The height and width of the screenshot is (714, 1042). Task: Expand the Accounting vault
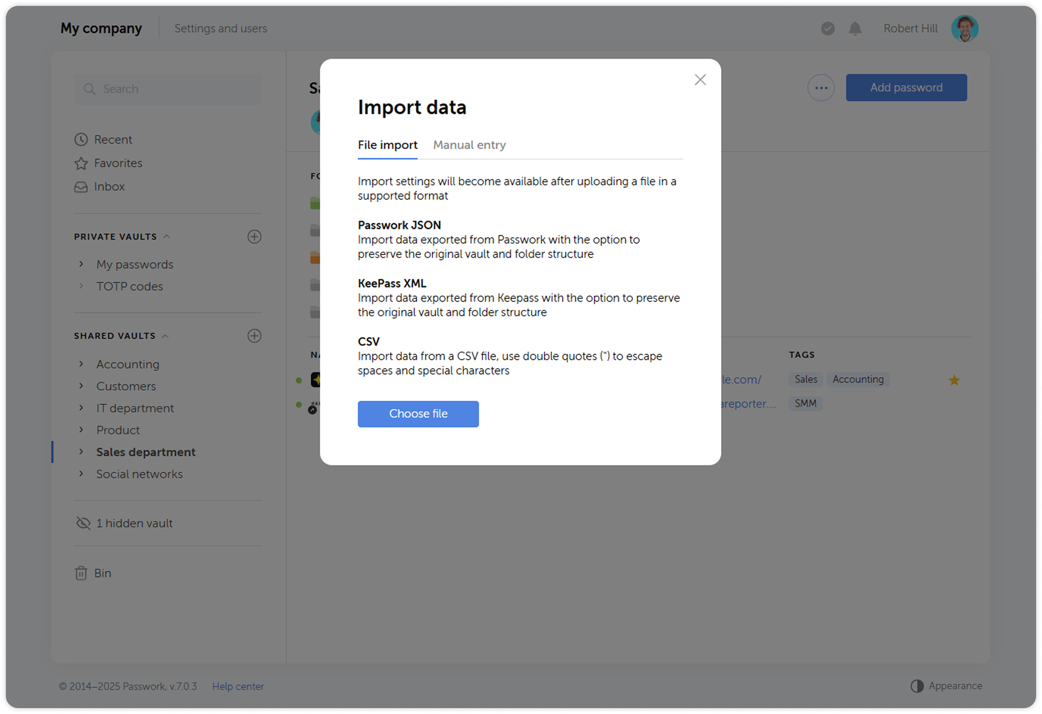(81, 364)
